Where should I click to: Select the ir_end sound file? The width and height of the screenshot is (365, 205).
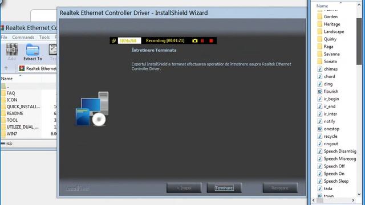click(330, 106)
